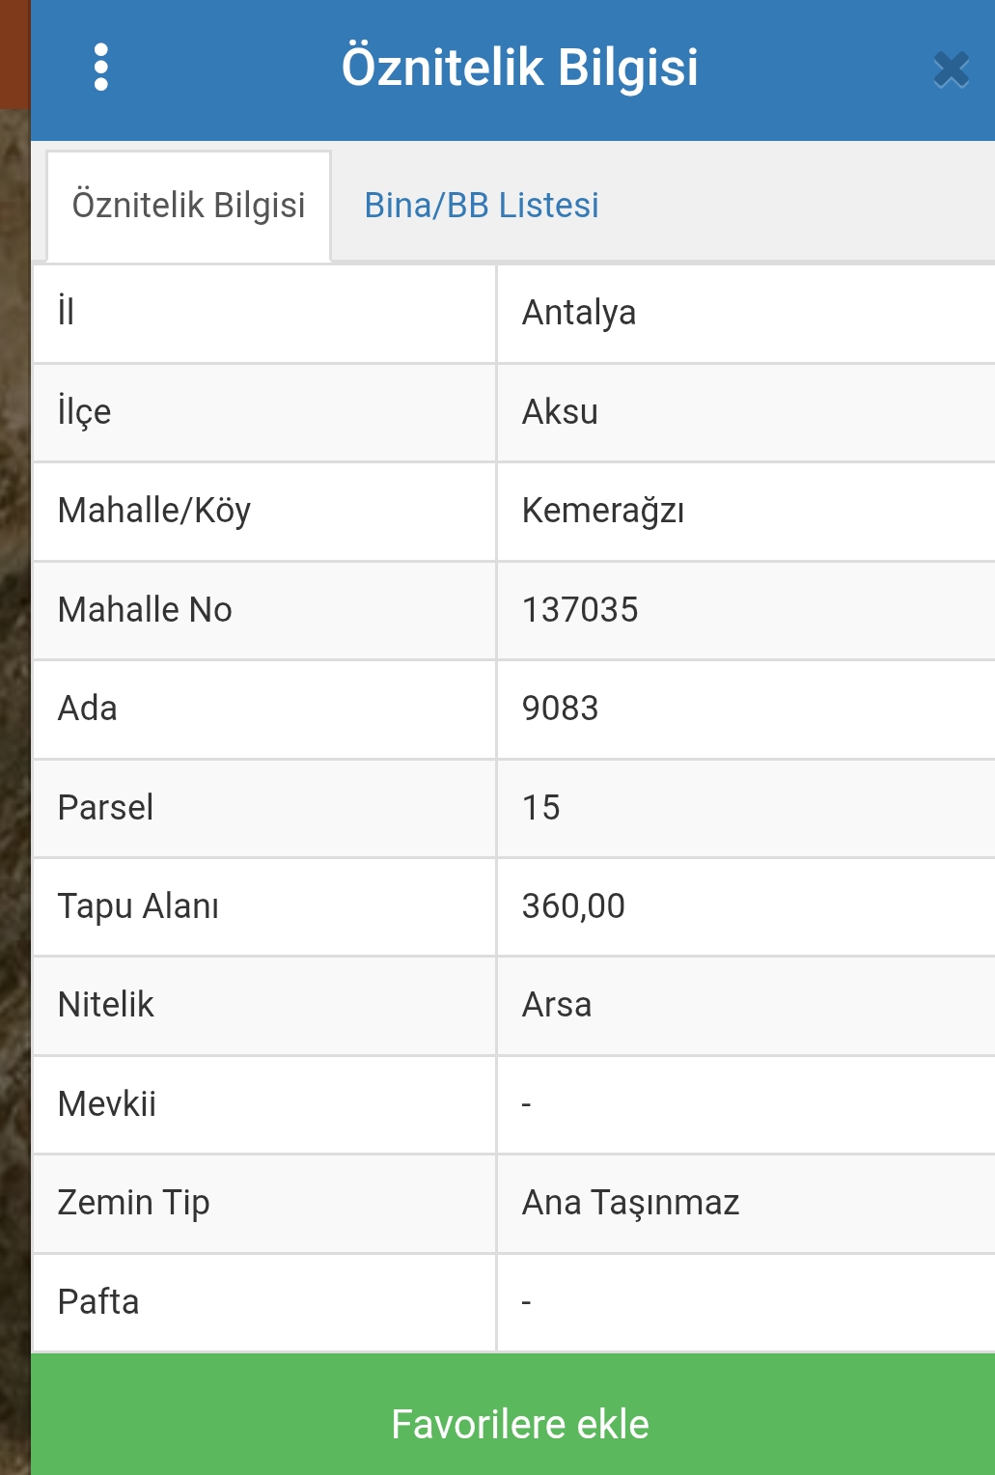Image resolution: width=995 pixels, height=1475 pixels.
Task: Tap the Aksu district value
Action: [560, 412]
